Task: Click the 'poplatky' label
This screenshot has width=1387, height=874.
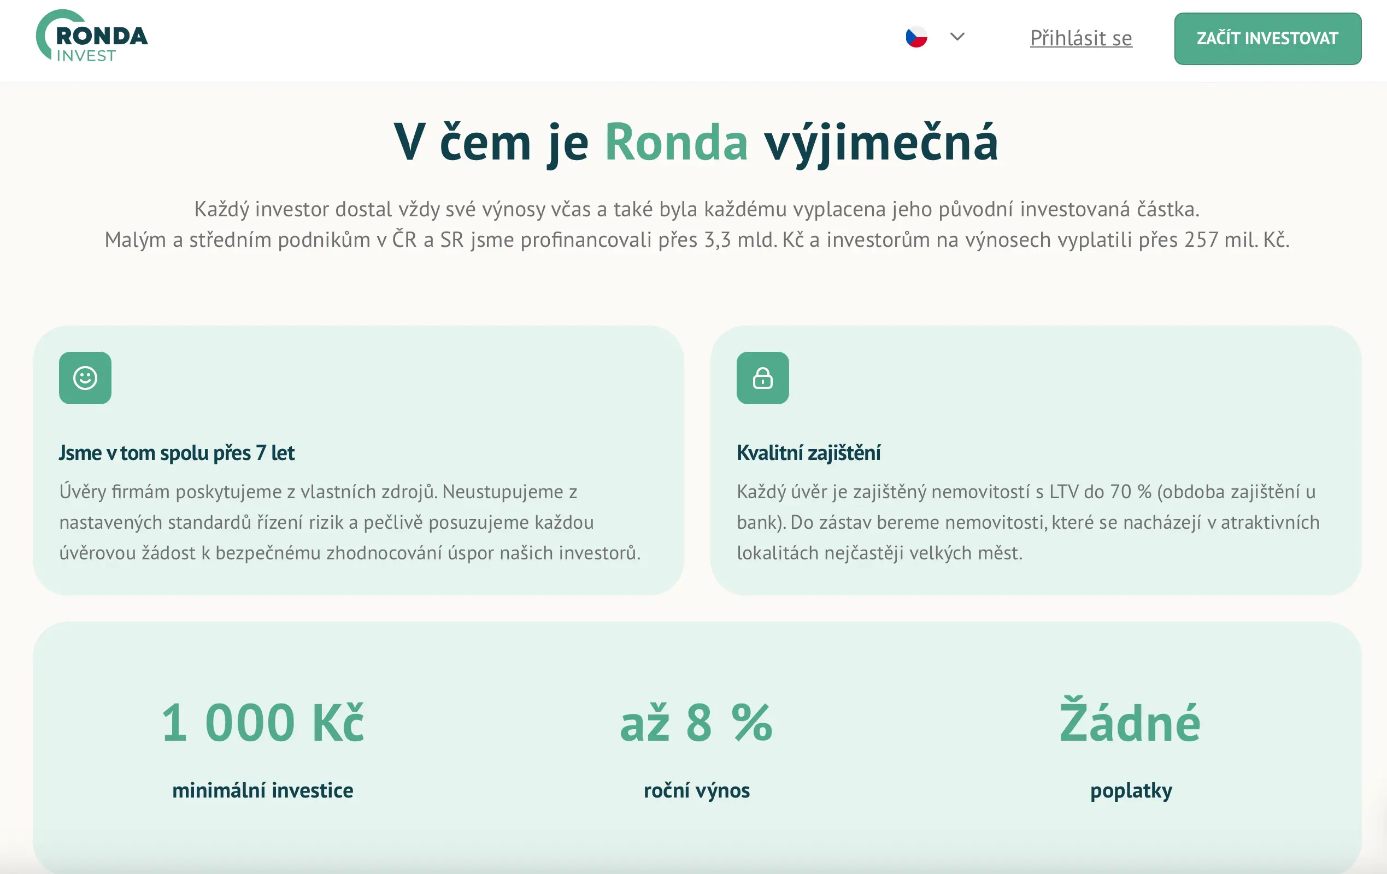Action: pos(1131,790)
